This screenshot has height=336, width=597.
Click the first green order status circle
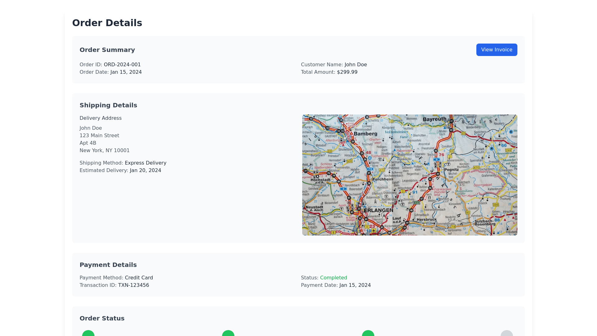(x=88, y=334)
